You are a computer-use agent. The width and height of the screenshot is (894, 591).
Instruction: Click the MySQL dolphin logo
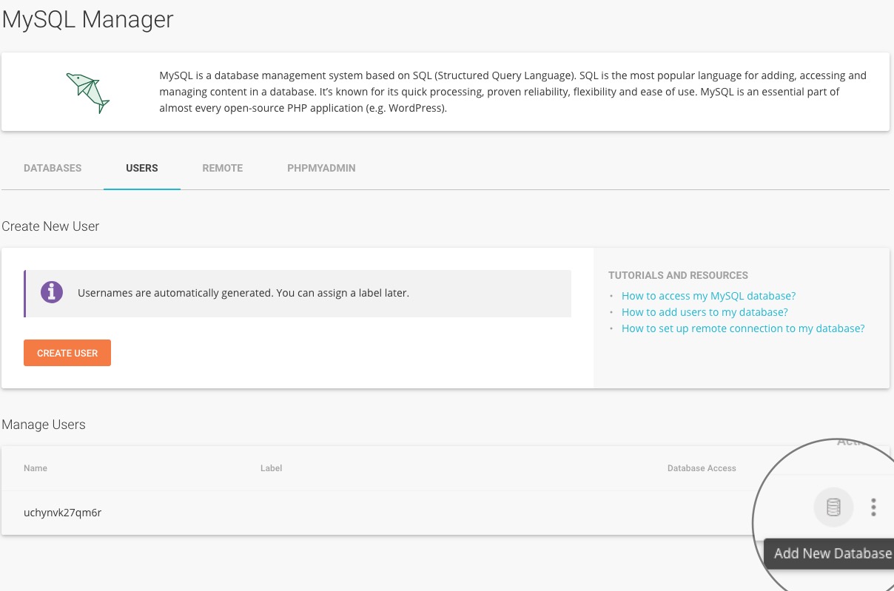point(87,92)
